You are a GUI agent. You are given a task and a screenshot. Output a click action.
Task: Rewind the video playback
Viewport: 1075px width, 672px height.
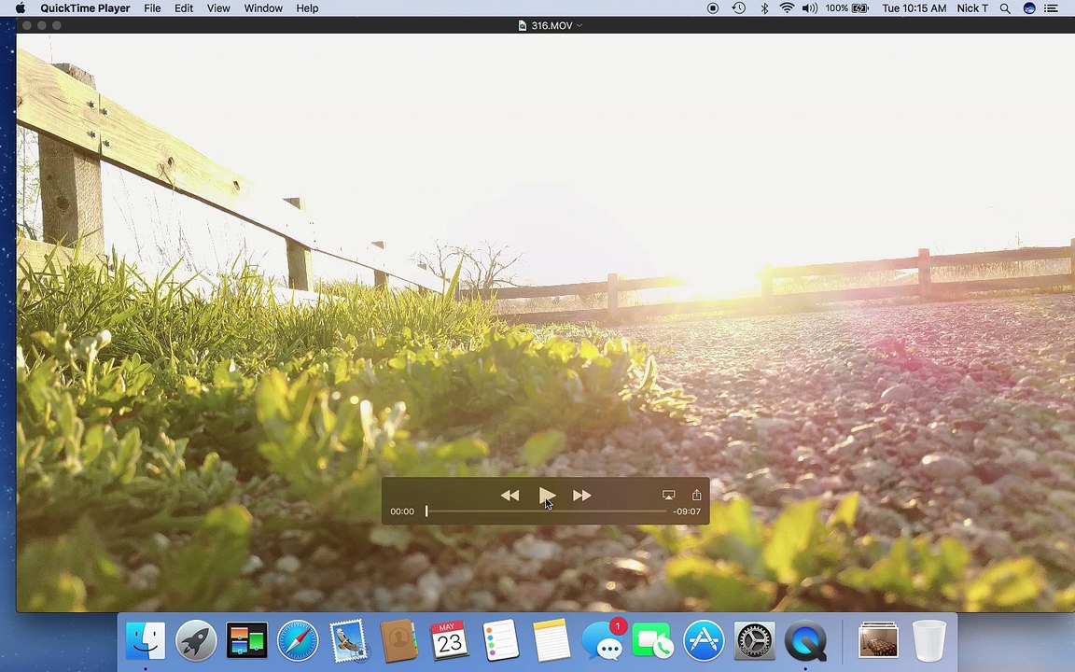click(x=510, y=495)
